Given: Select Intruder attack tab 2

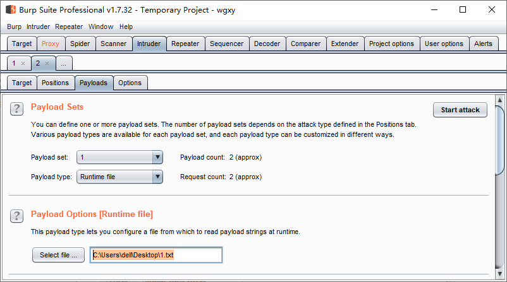Looking at the screenshot, I should (x=38, y=63).
